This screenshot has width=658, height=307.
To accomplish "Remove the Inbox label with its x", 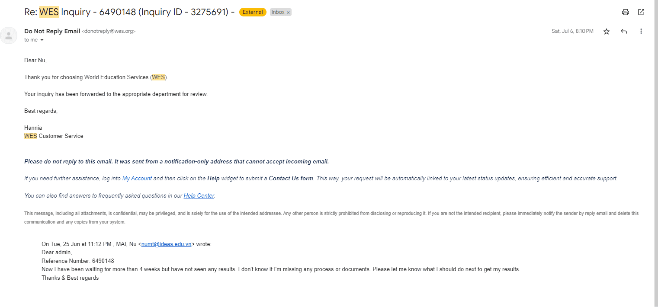I will (x=288, y=13).
